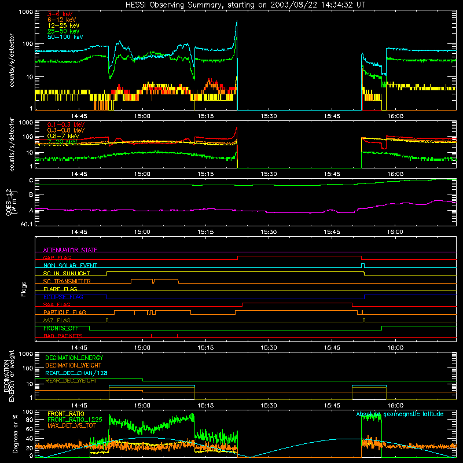
Task: Click the 'FLARE_FLAG' label
Action: 60,289
